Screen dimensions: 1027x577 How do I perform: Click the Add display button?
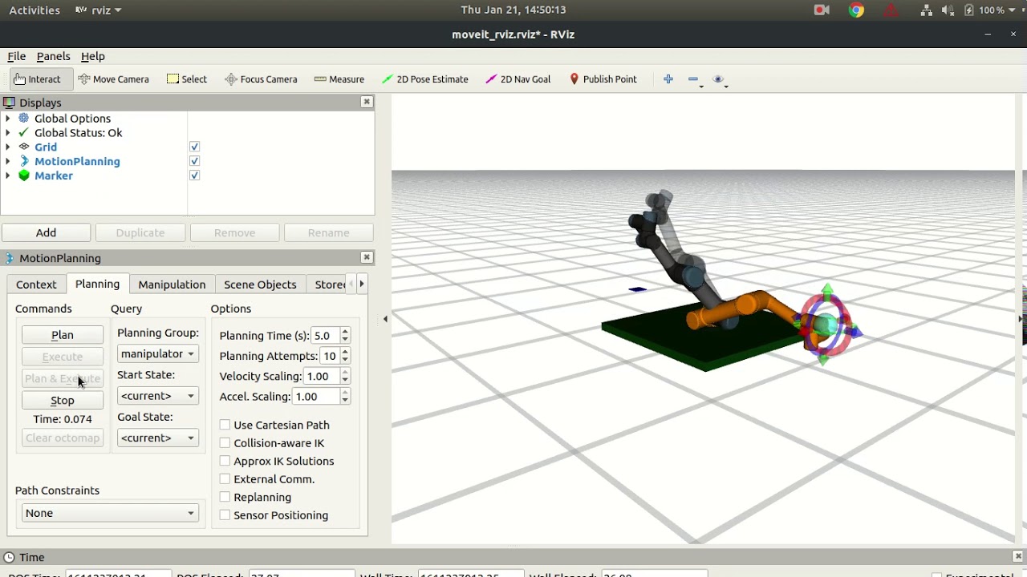pyautogui.click(x=46, y=232)
